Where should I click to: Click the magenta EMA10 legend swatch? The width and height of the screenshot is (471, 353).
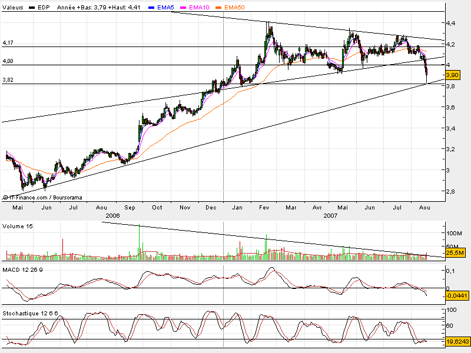coord(184,8)
